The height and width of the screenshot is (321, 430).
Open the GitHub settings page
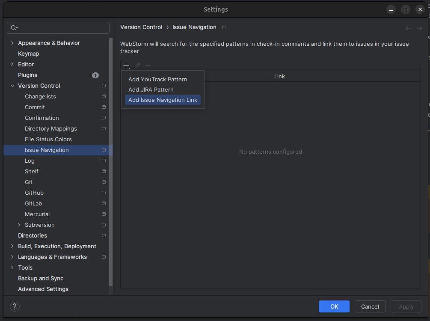click(x=34, y=193)
